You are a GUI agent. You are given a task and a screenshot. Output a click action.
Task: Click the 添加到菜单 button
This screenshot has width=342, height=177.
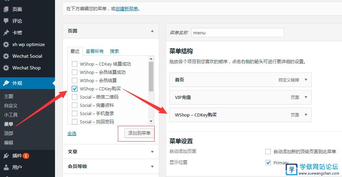(139, 133)
